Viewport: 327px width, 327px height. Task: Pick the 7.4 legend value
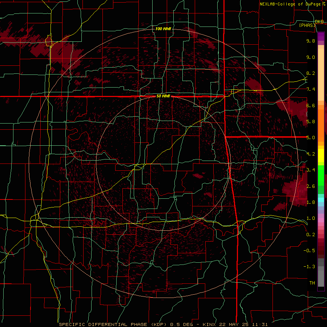311,89
